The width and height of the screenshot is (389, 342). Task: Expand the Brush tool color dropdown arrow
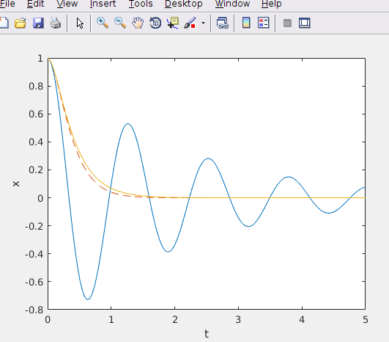(203, 23)
